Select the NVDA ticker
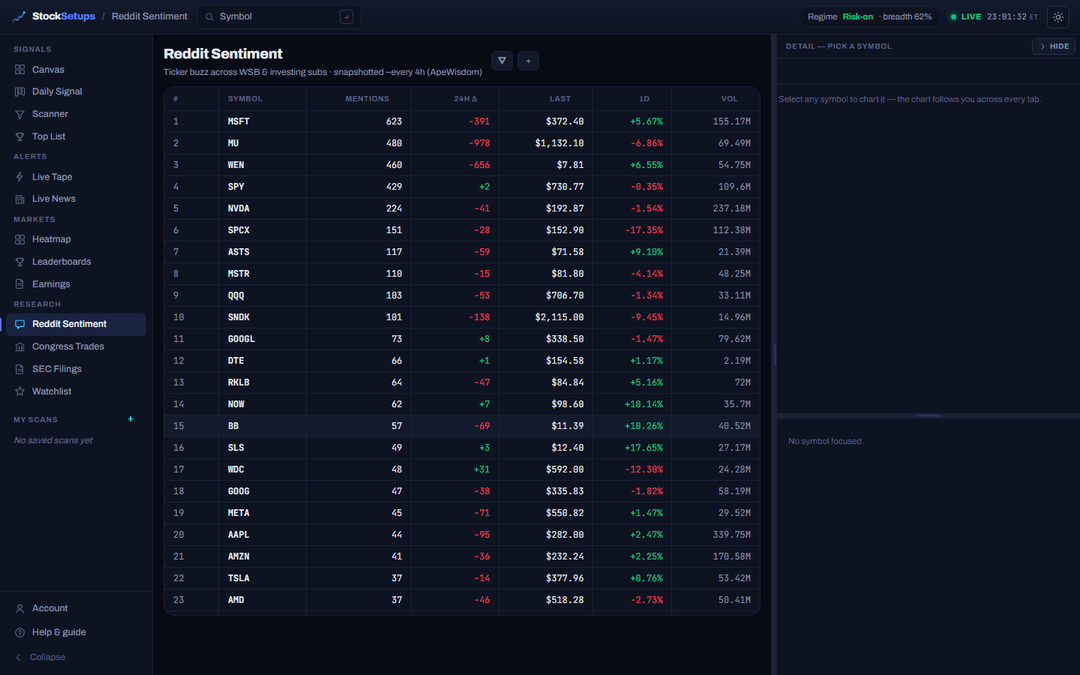This screenshot has height=675, width=1080. click(238, 208)
